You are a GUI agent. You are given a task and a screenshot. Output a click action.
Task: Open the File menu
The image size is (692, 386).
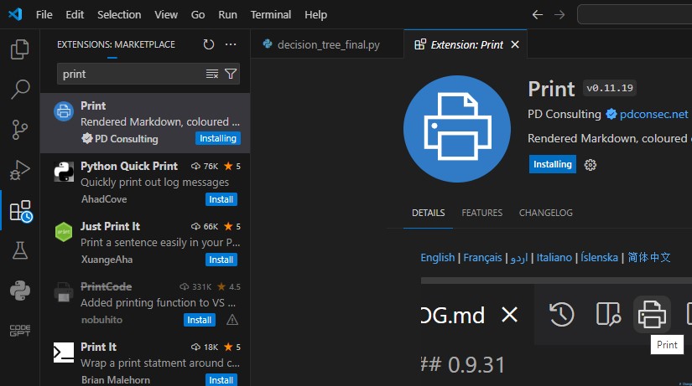[44, 14]
